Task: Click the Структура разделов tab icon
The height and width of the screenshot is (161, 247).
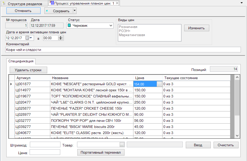Action: pos(4,4)
